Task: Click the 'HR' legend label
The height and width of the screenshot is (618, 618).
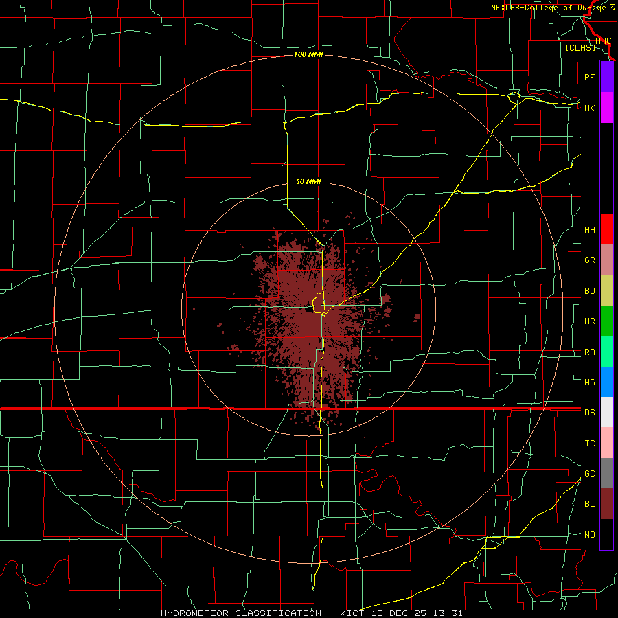Action: (x=590, y=321)
